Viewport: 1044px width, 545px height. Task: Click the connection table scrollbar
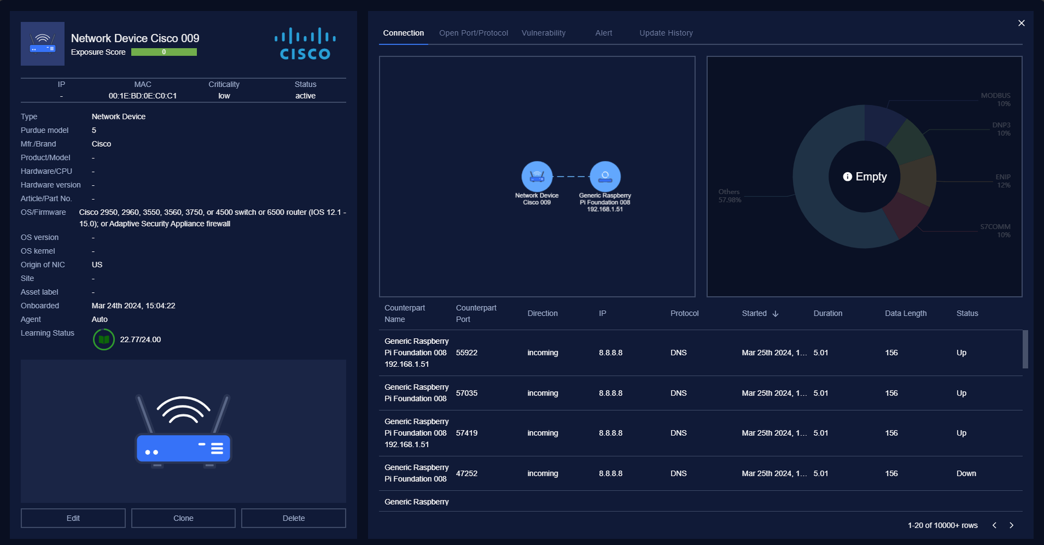pos(1025,349)
